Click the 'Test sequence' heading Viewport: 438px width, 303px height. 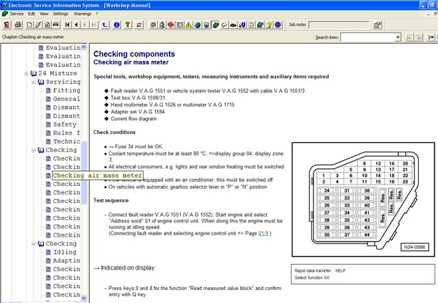coord(111,200)
